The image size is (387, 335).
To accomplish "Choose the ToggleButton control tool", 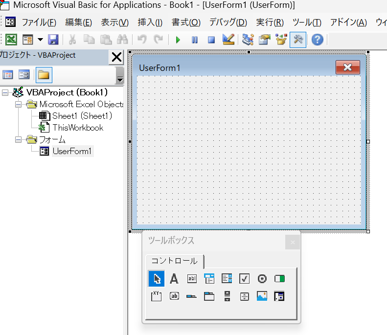I will click(279, 279).
